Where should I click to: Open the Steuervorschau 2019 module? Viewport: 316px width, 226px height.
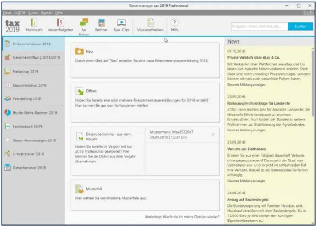pos(34,85)
